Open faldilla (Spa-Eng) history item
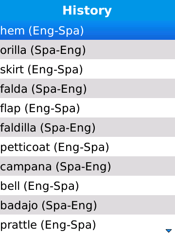Screen dimensions: 175x233 coord(87,127)
